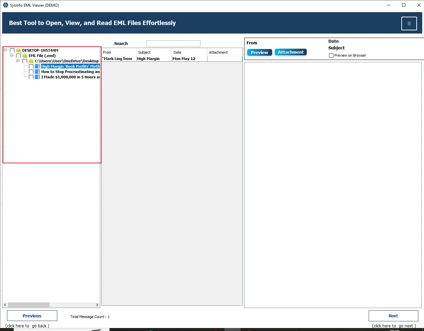
Task: Click the email icon beside How to Stop Procrastinating
Action: tap(37, 71)
